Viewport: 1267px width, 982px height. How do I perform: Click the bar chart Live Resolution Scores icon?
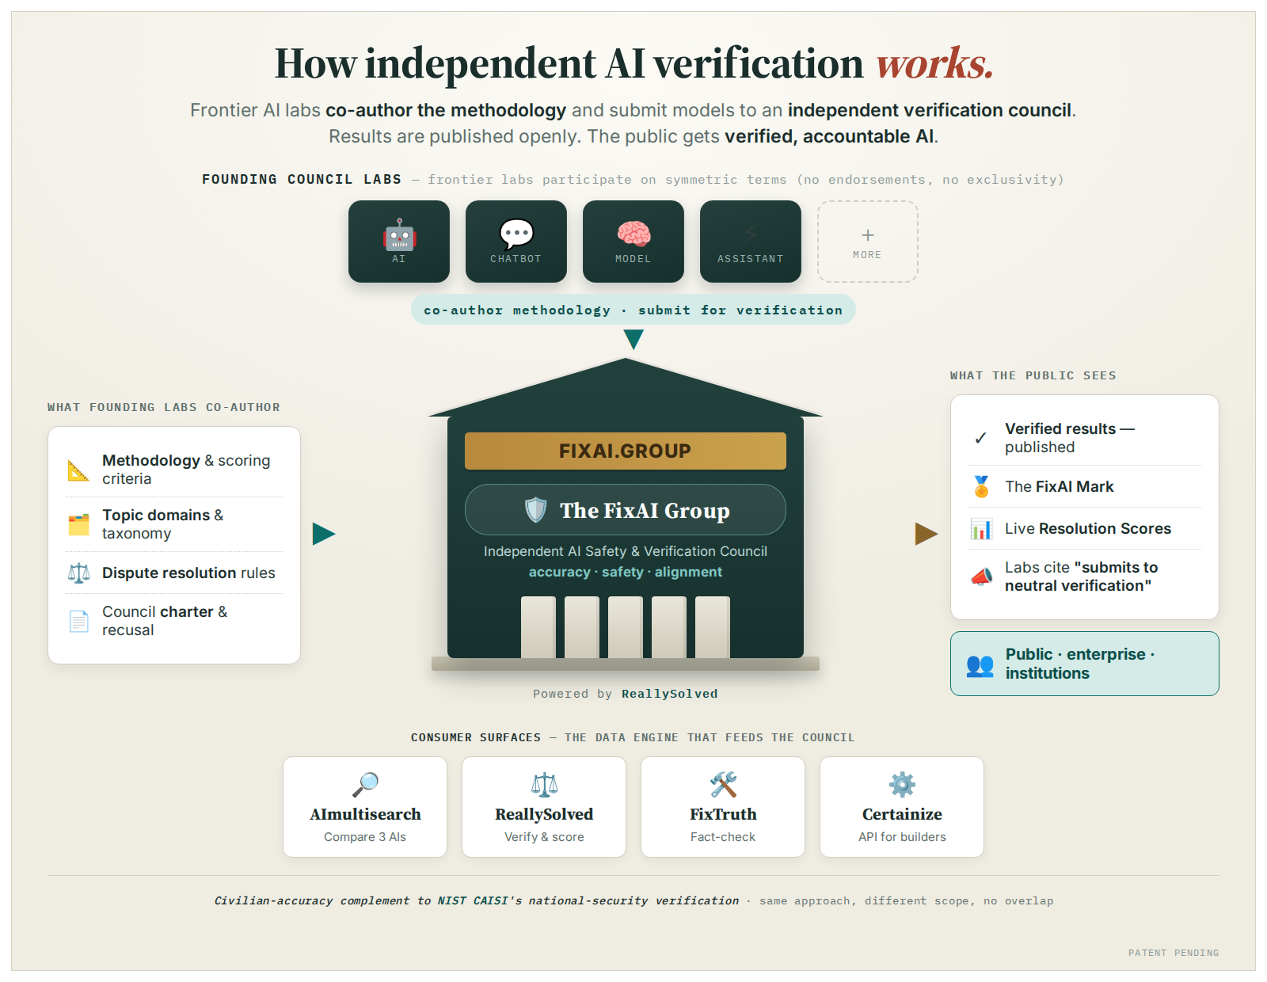[981, 528]
